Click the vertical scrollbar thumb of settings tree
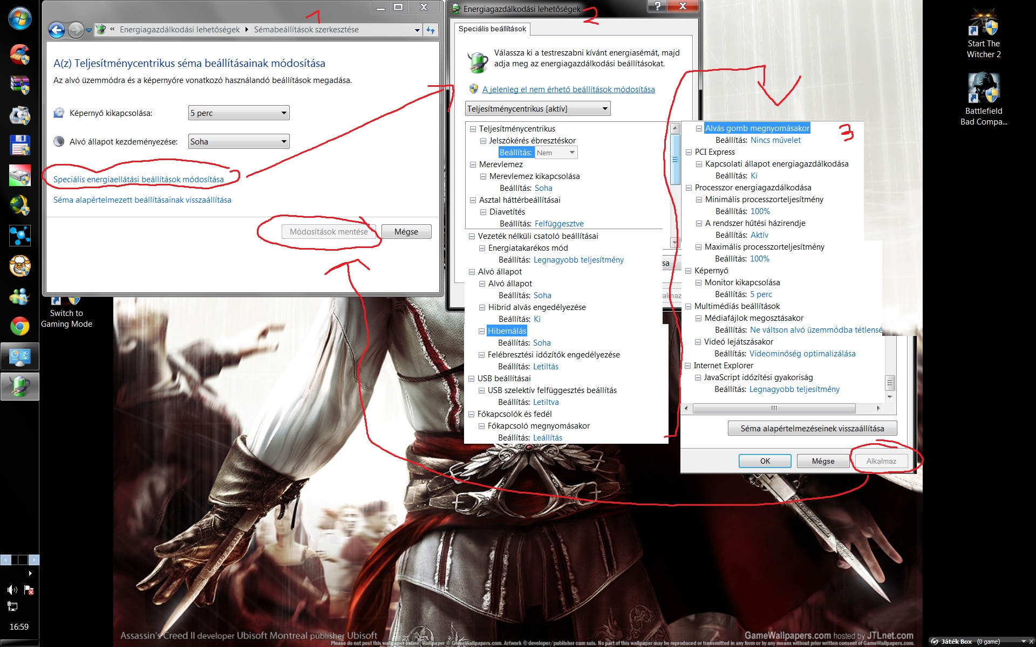Viewport: 1036px width, 647px height. pyautogui.click(x=674, y=159)
